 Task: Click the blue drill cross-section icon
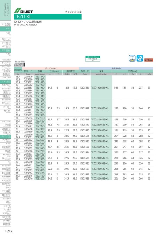(x=140, y=59)
